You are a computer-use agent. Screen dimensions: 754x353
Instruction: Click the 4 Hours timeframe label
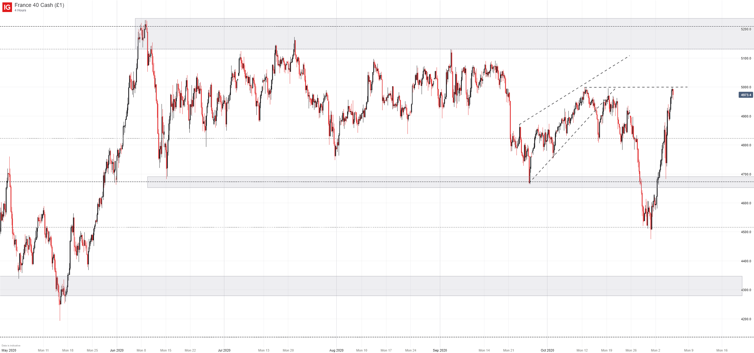coord(20,11)
